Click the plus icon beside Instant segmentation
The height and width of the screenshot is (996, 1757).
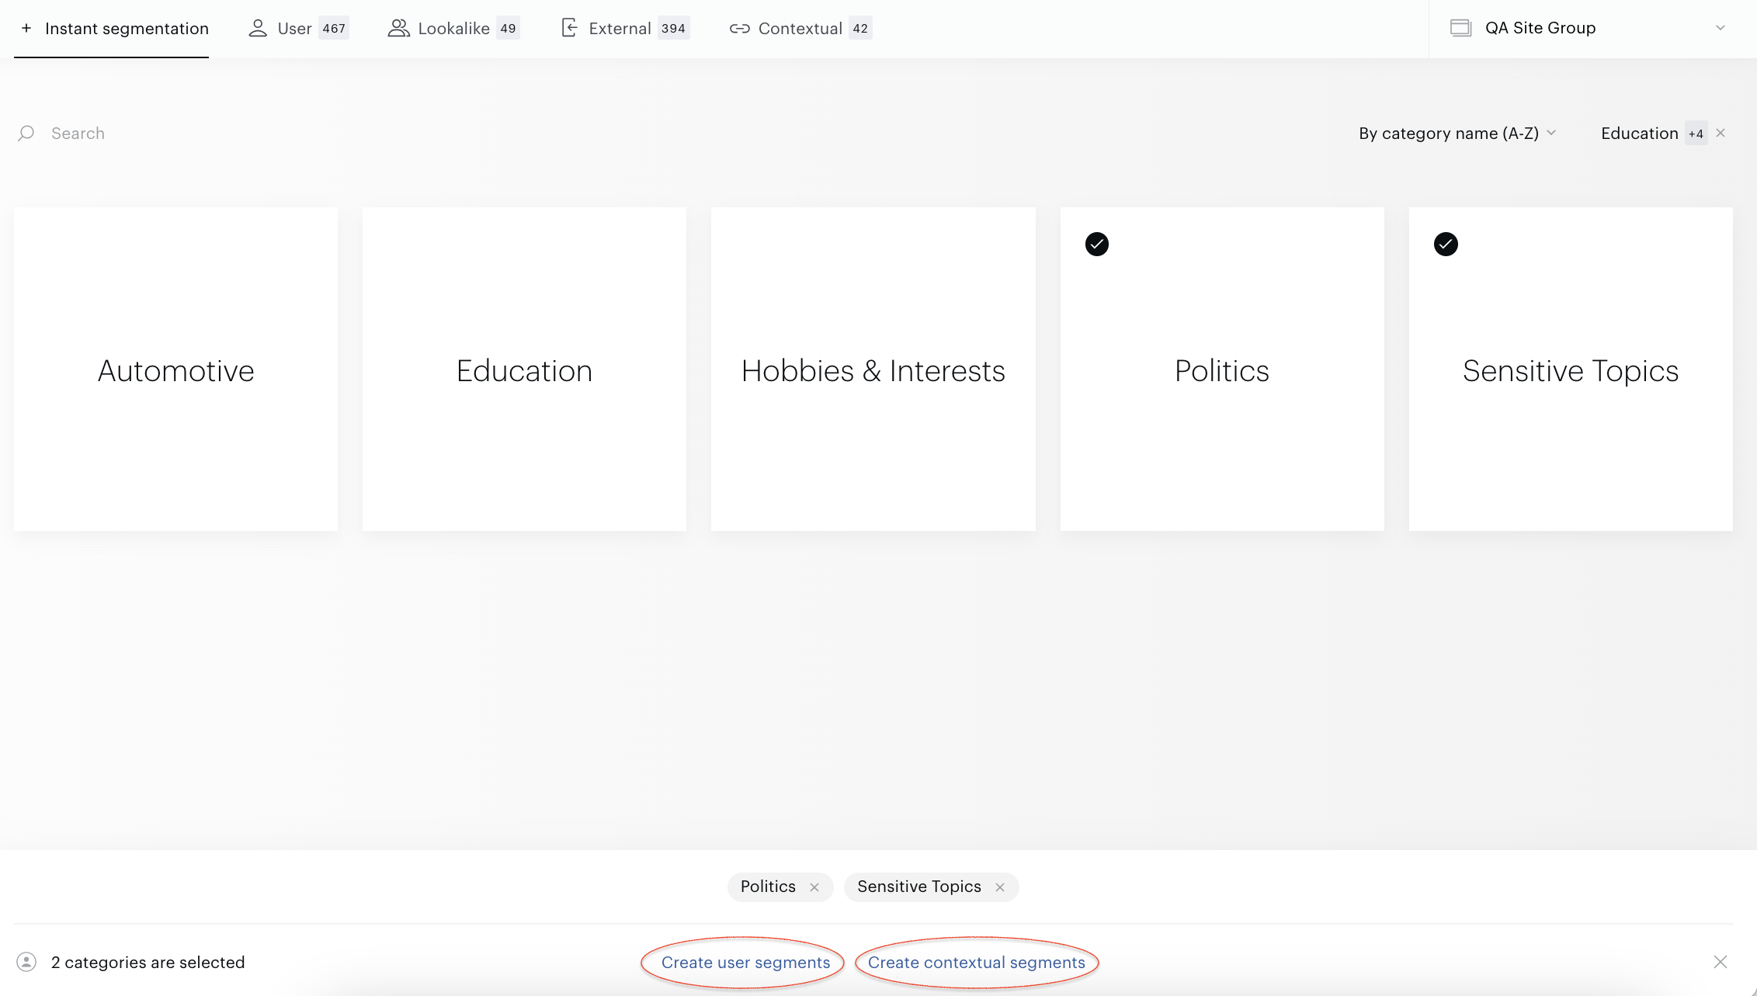26,29
